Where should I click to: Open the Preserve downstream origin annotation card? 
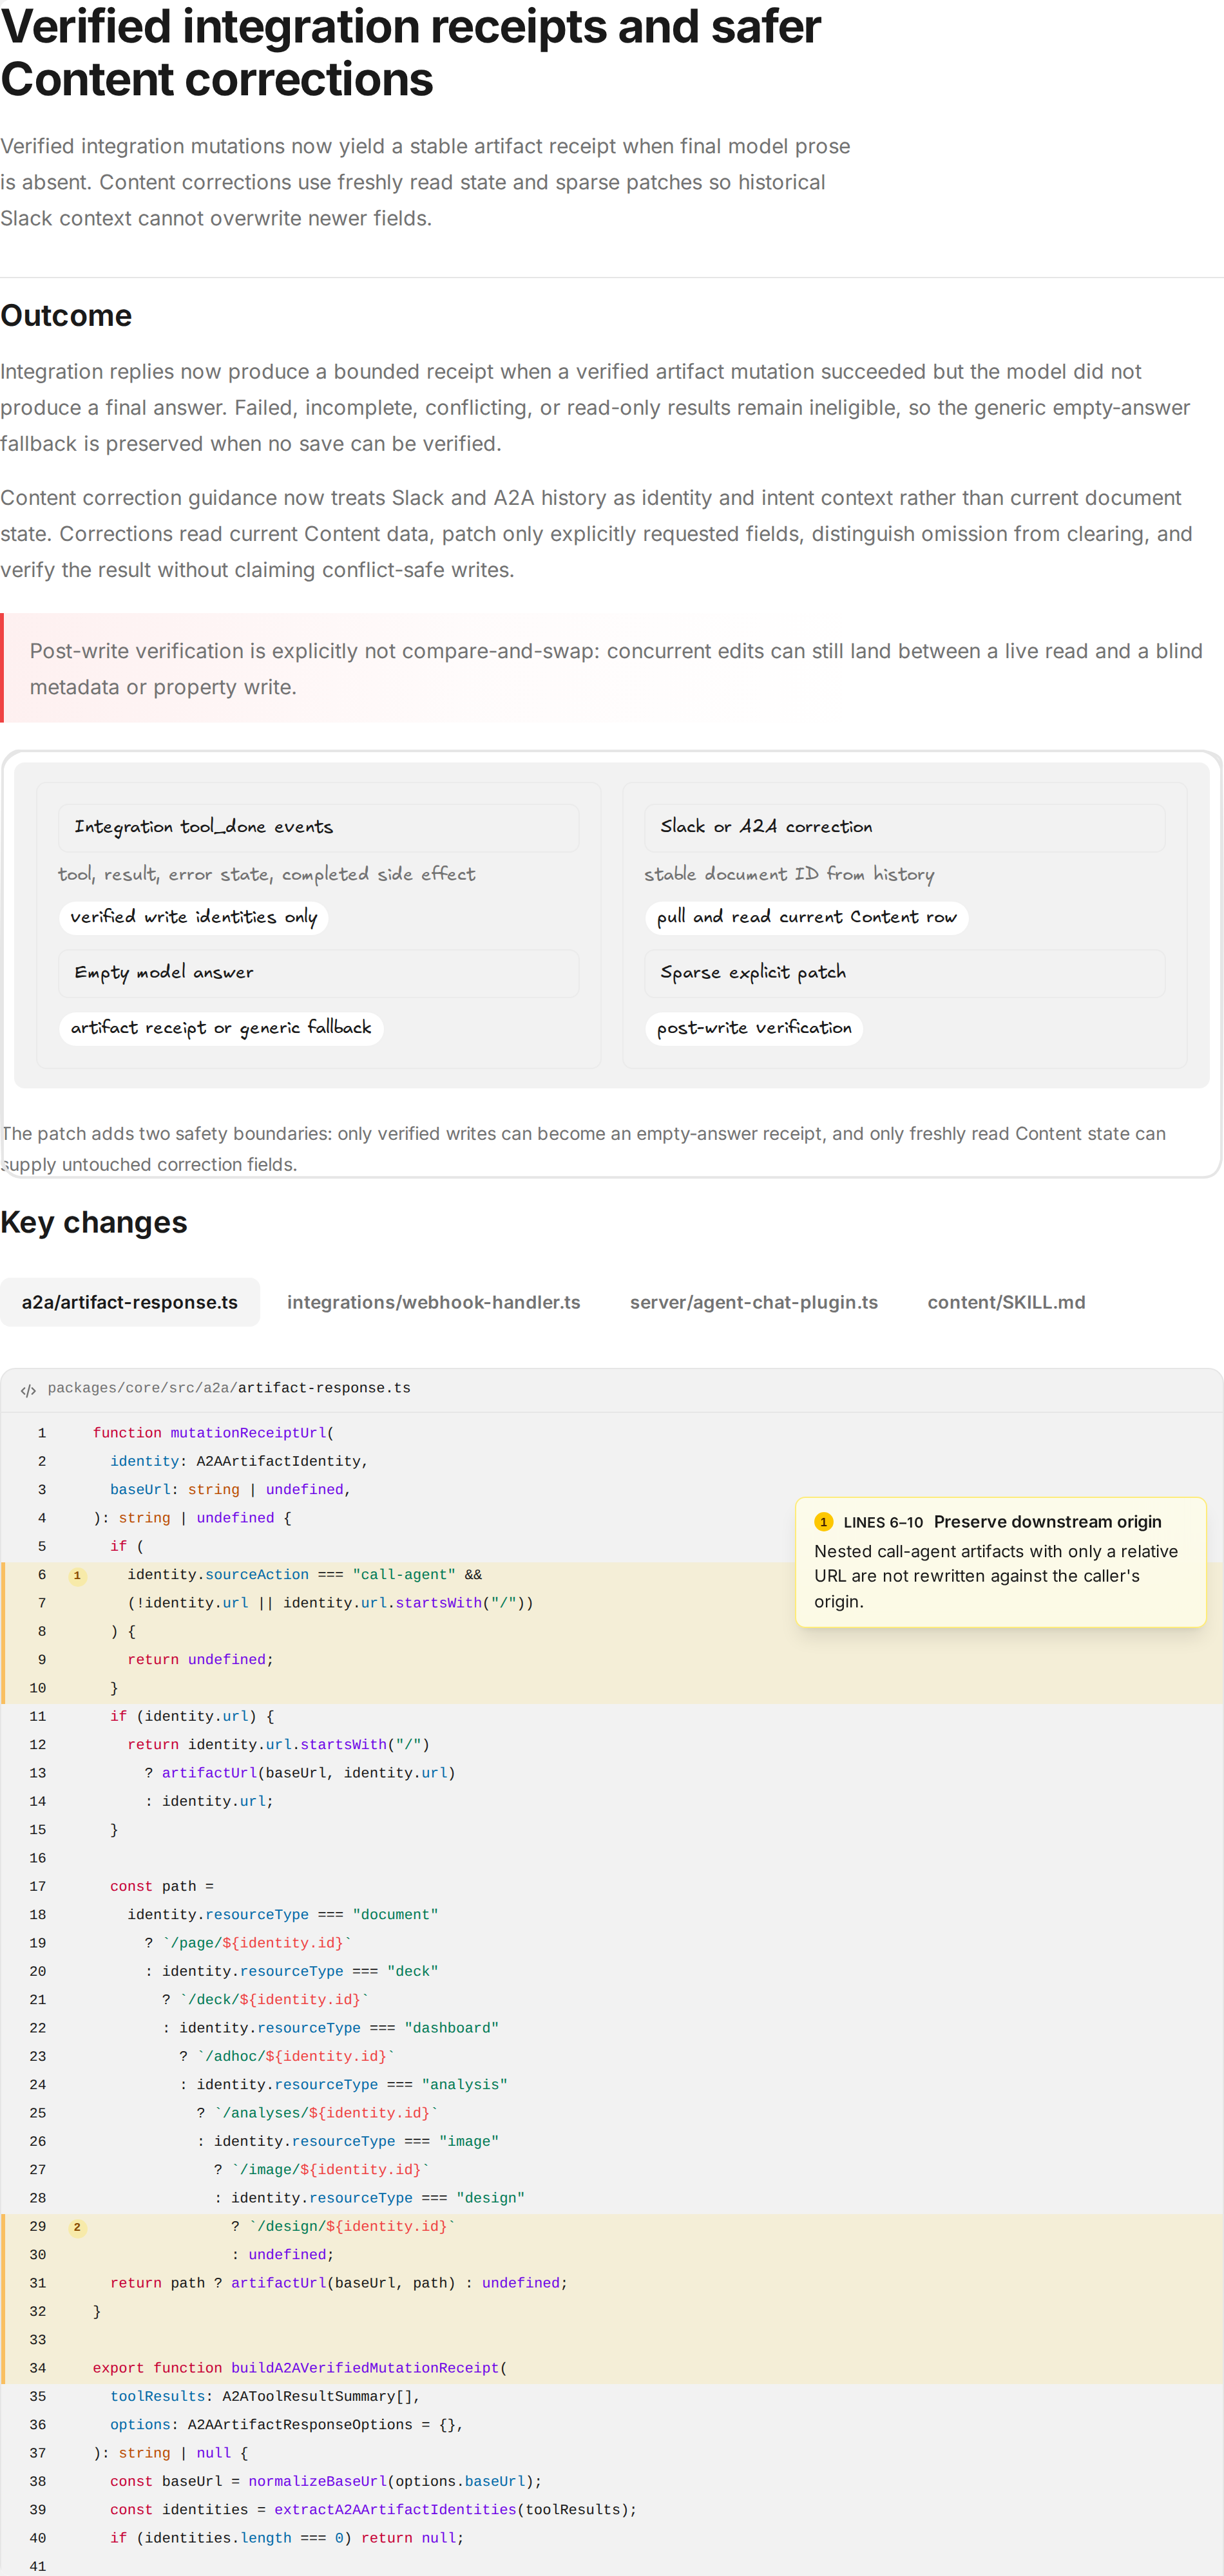[1001, 1562]
